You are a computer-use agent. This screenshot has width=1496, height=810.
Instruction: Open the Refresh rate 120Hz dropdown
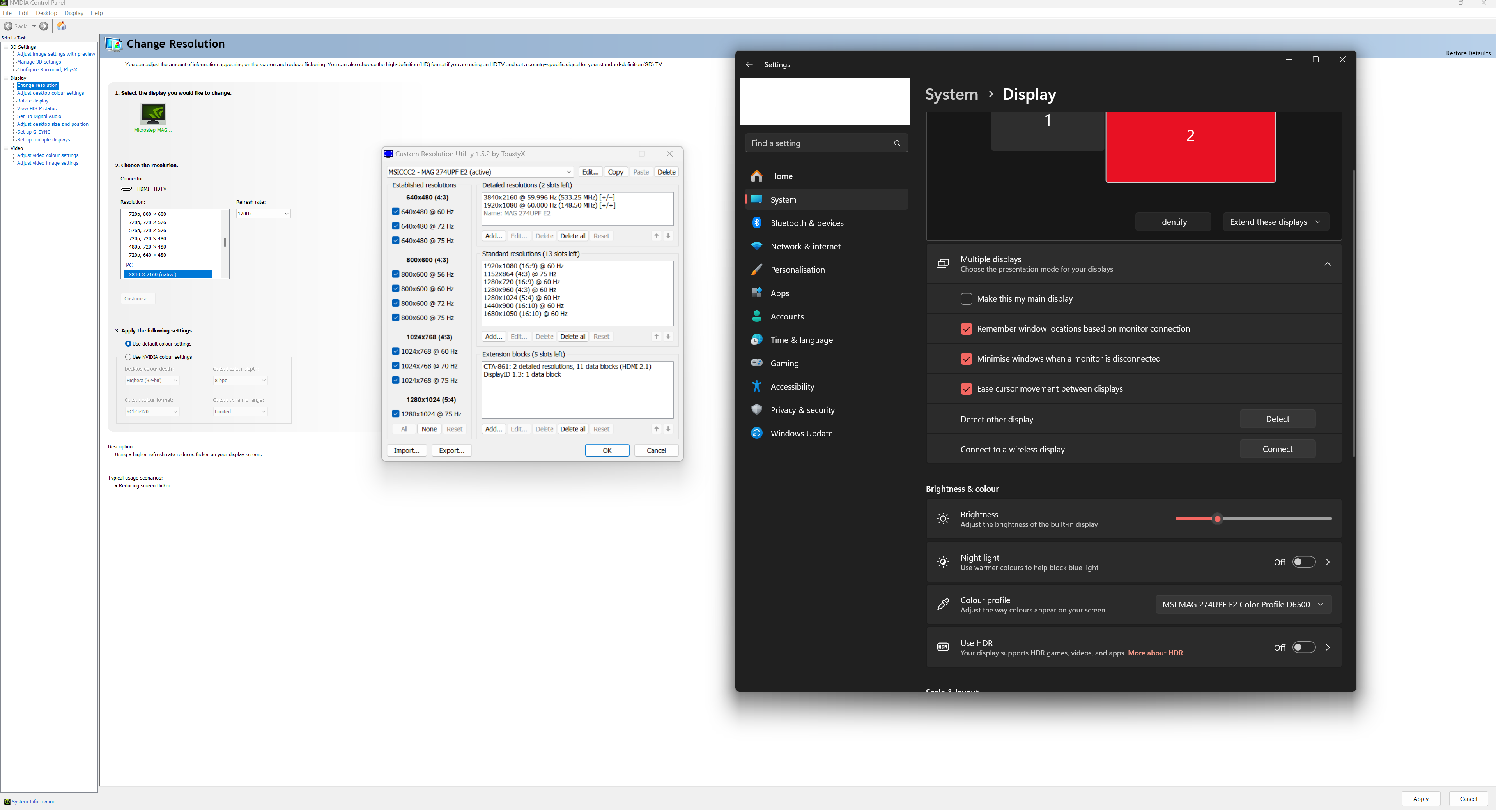(x=263, y=214)
